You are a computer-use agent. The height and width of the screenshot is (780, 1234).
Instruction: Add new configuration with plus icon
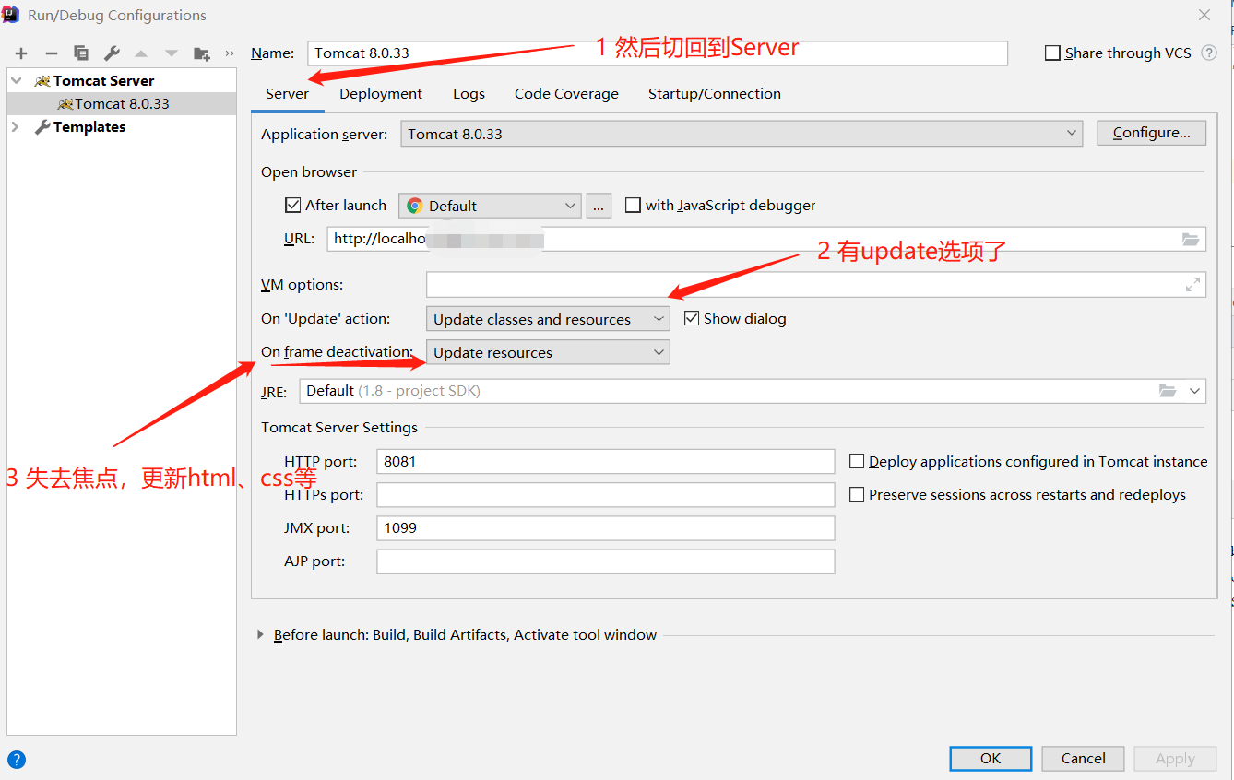tap(21, 53)
